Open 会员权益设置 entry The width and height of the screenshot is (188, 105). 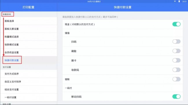29,52
